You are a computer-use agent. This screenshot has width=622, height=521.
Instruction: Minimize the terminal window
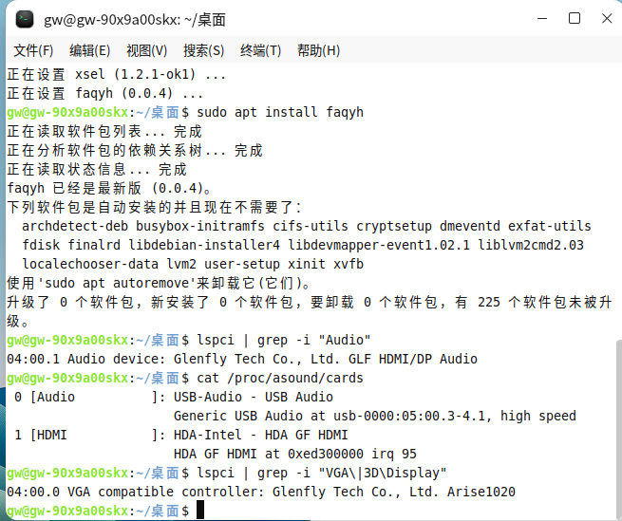pos(542,19)
